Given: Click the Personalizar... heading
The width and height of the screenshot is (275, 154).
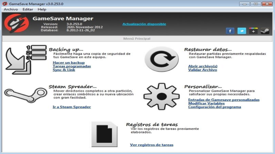Looking at the screenshot, I should (x=203, y=87).
